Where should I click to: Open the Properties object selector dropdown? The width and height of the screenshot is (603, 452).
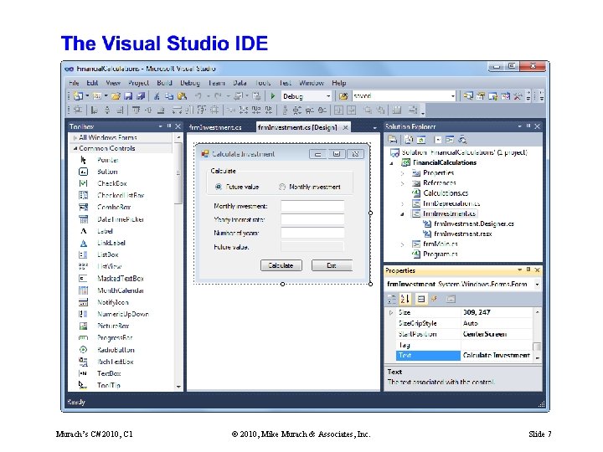point(537,285)
